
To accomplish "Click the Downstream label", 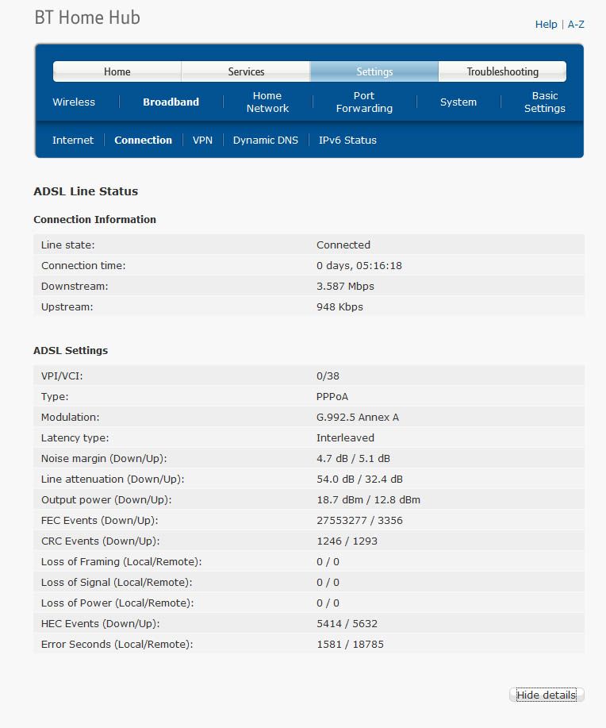I will 75,286.
